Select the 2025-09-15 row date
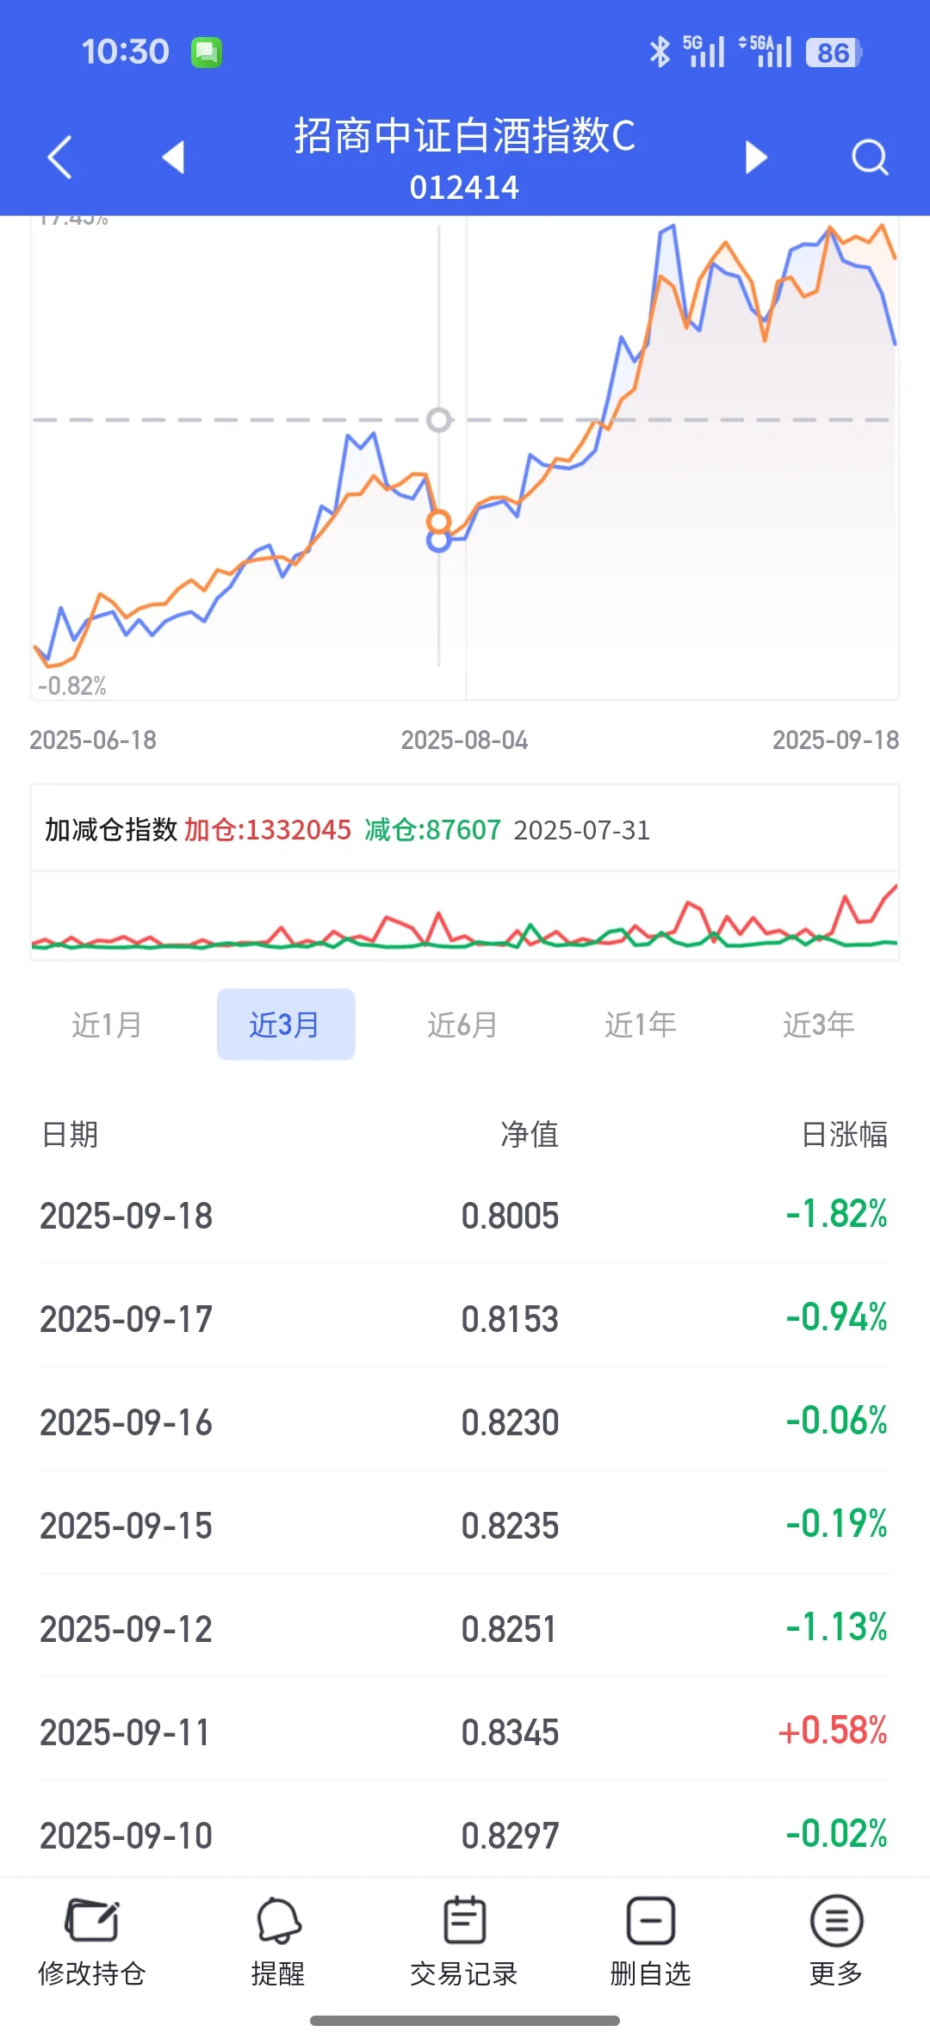This screenshot has height=2044, width=930. [127, 1527]
